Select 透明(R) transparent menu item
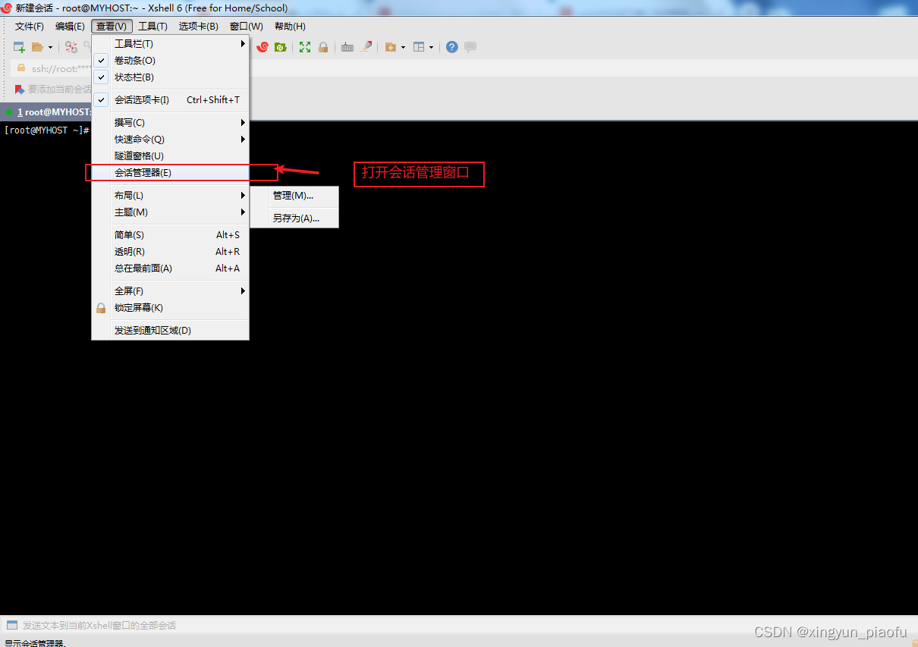The height and width of the screenshot is (647, 918). tap(171, 252)
